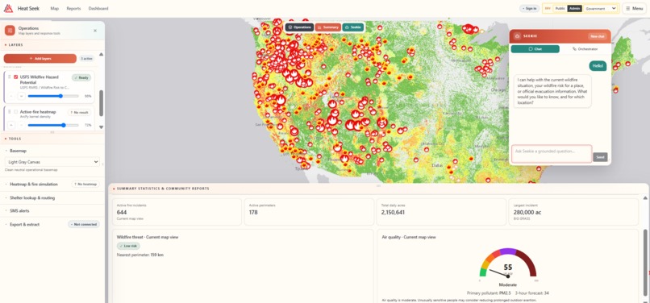The image size is (650, 303).
Task: Uncheck USFS Wildfire Hazard Potential layer
Action: [16, 77]
